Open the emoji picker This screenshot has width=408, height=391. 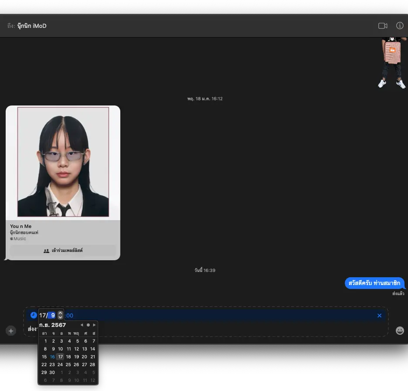point(400,330)
